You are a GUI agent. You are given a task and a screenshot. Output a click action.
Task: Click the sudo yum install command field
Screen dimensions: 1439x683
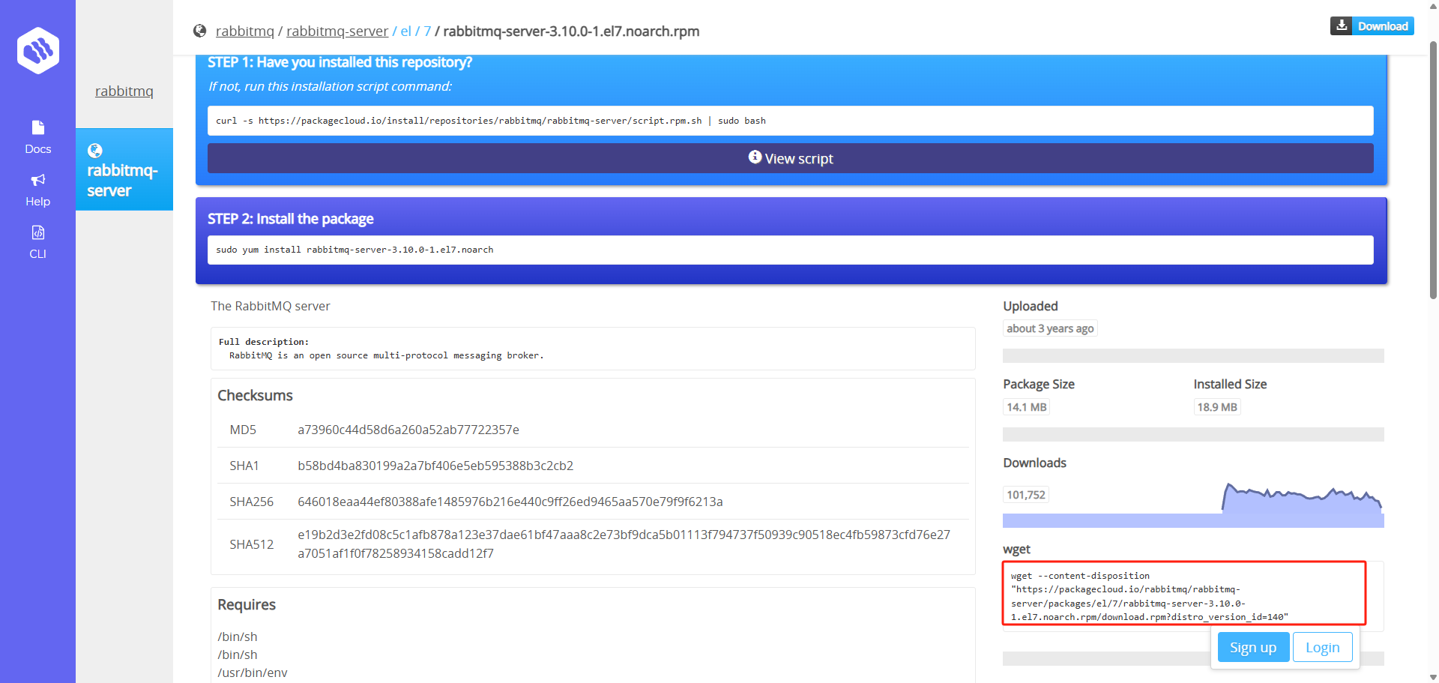point(791,250)
